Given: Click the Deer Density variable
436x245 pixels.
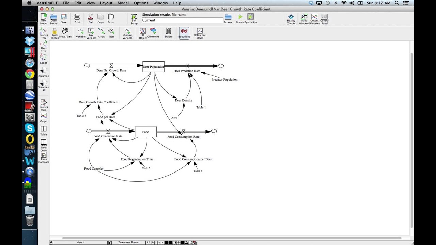Looking at the screenshot, I should (x=184, y=100).
